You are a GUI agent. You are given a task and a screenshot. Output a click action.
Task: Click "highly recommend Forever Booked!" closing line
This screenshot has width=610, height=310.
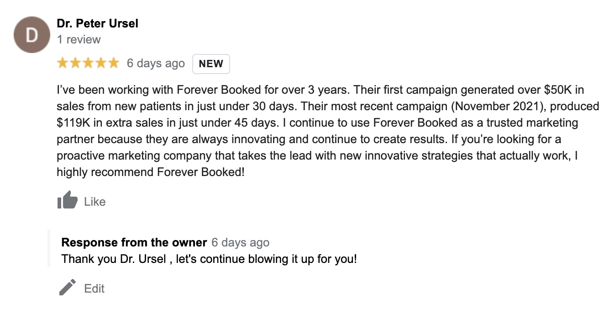click(x=151, y=172)
